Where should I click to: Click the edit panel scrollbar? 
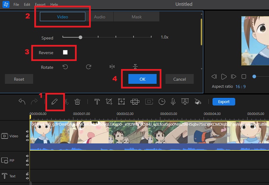click(201, 32)
